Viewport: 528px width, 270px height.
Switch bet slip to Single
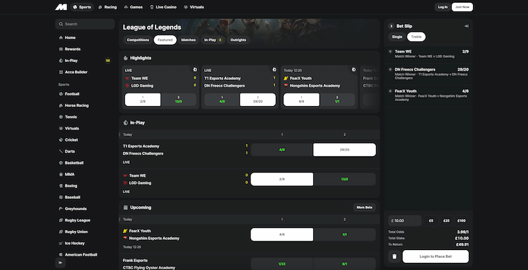coord(397,37)
